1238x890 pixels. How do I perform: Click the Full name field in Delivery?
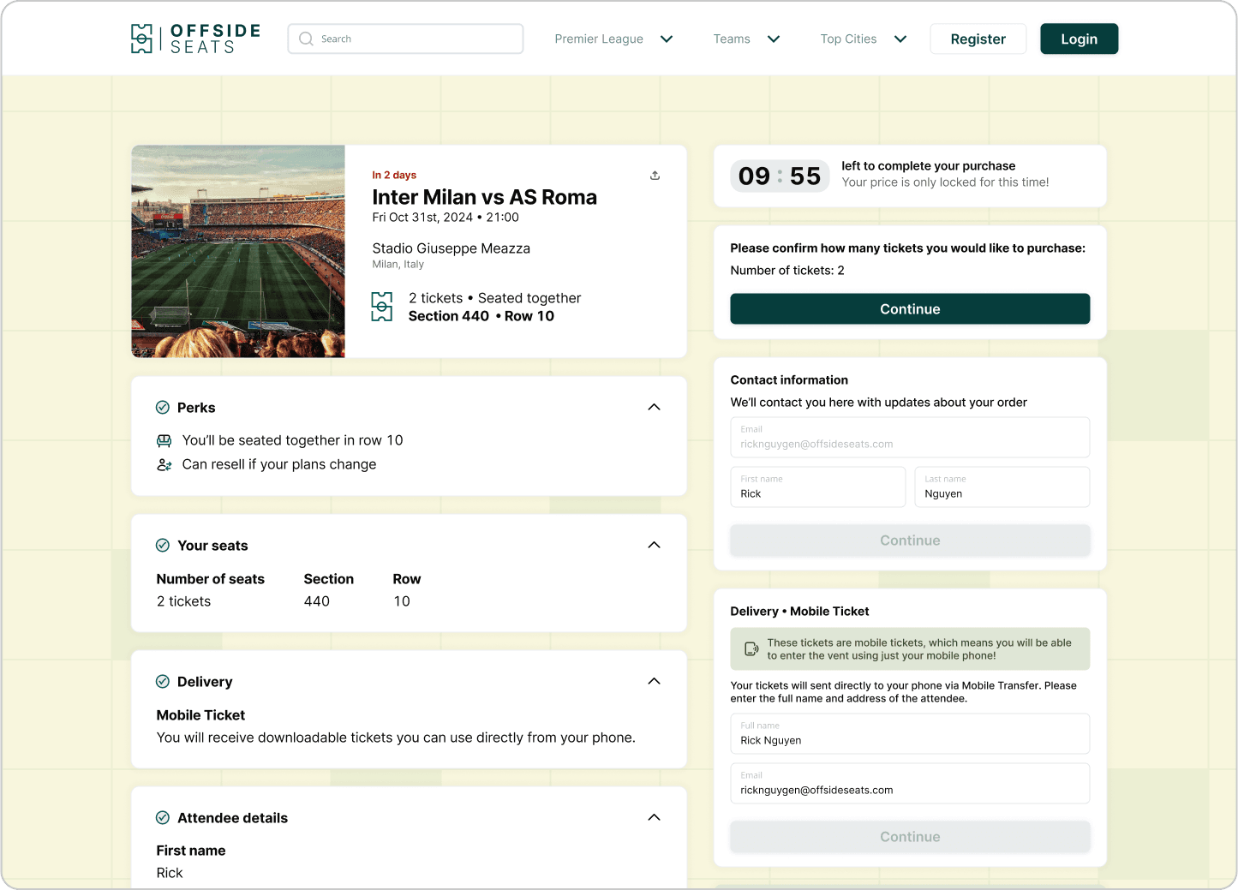(x=910, y=733)
